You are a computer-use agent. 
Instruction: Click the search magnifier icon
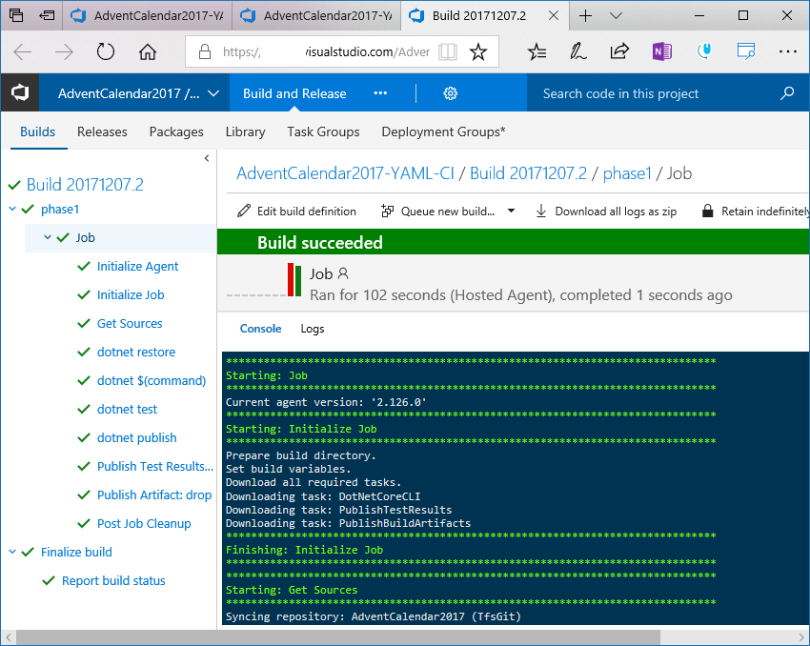click(787, 93)
